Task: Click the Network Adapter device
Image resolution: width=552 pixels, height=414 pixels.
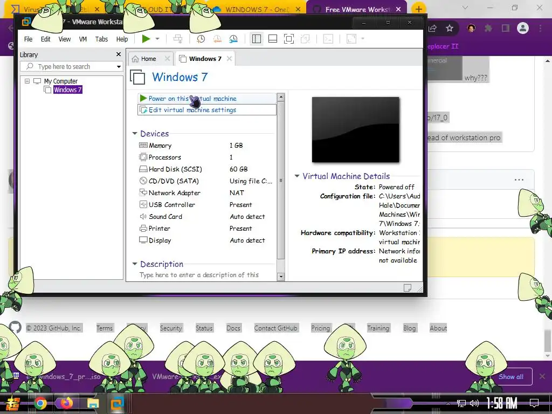Action: (206, 193)
